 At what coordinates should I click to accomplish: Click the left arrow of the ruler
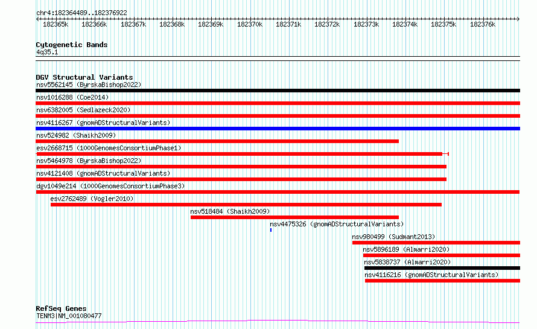[37, 19]
